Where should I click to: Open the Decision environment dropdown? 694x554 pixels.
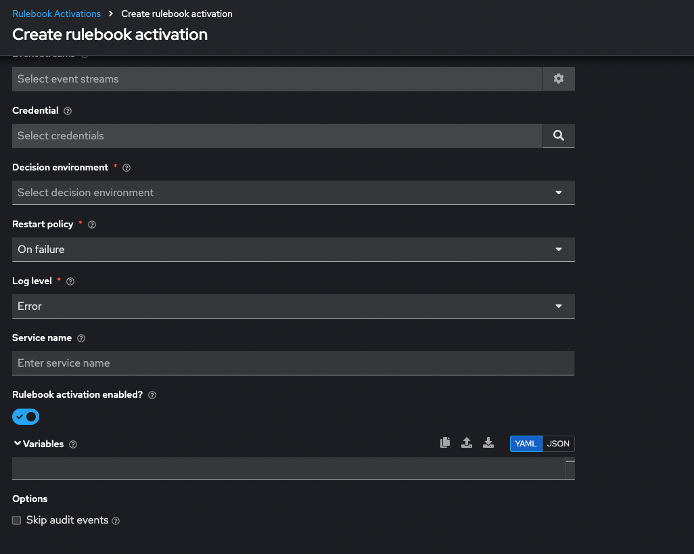pos(293,193)
